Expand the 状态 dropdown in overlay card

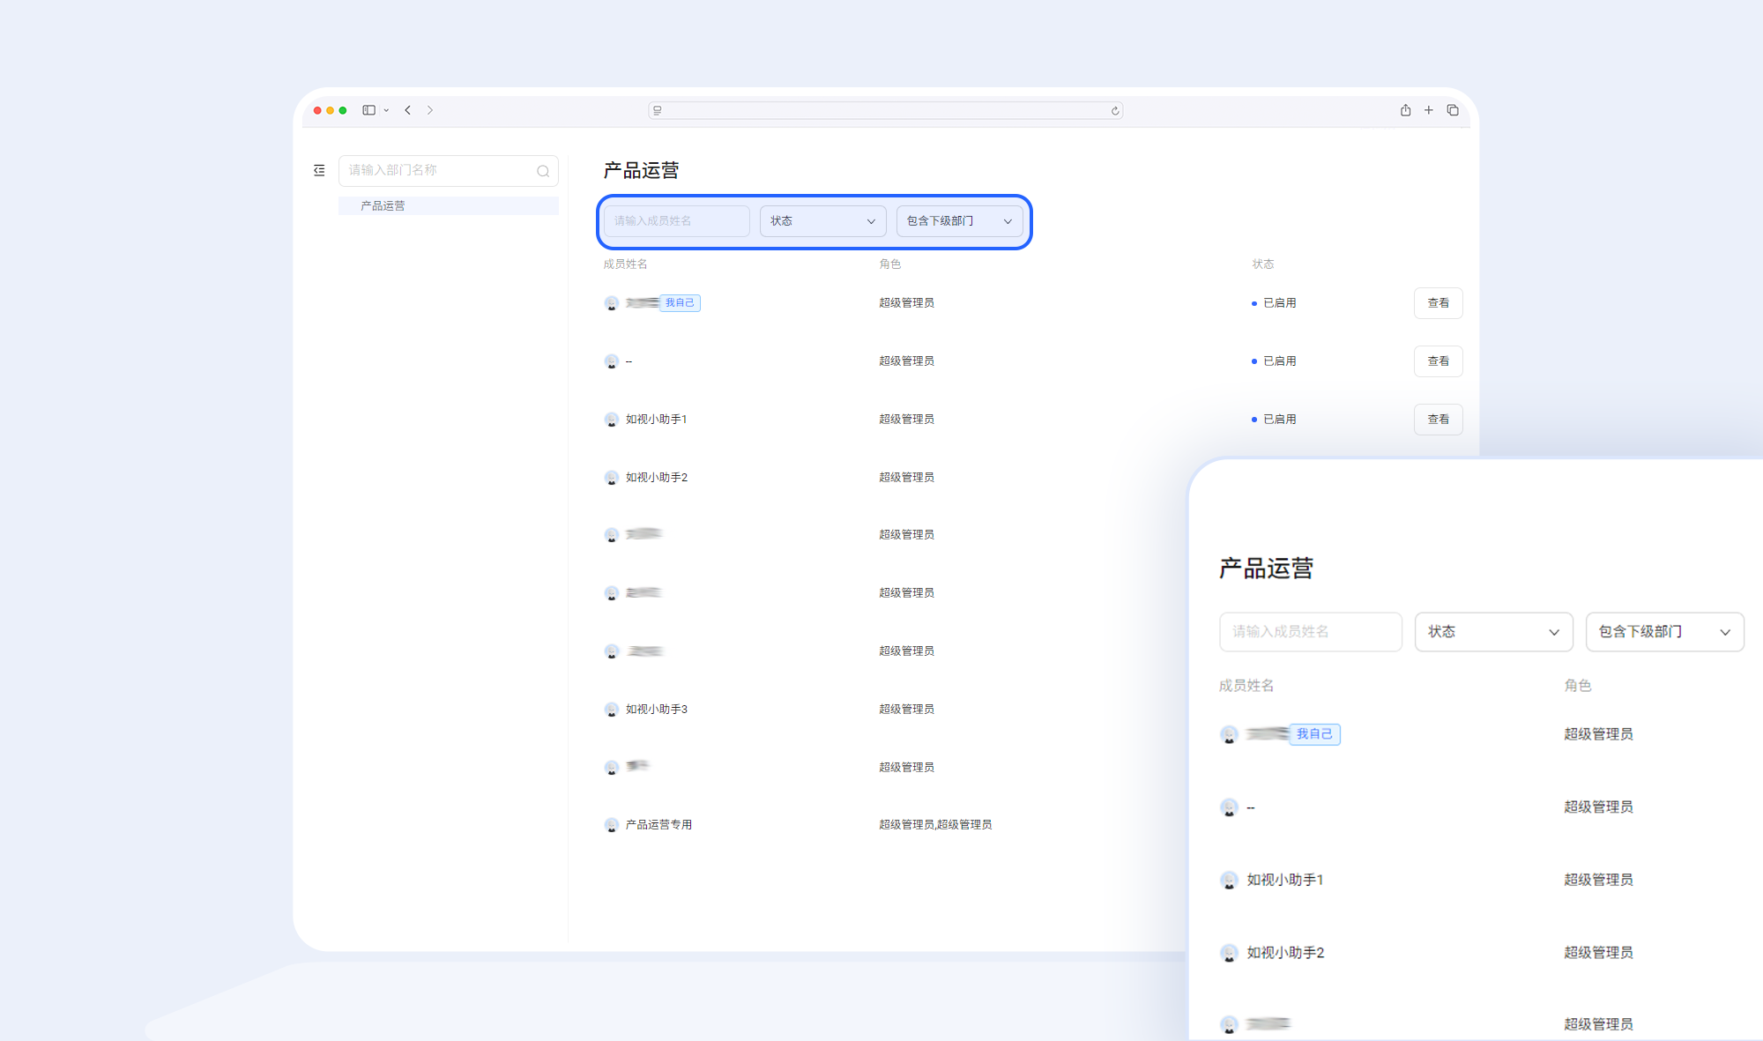[1493, 632]
